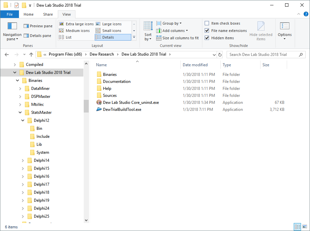Collapse the Delphi12 tree node
Viewport: 310px width, 231px height.
click(23, 120)
